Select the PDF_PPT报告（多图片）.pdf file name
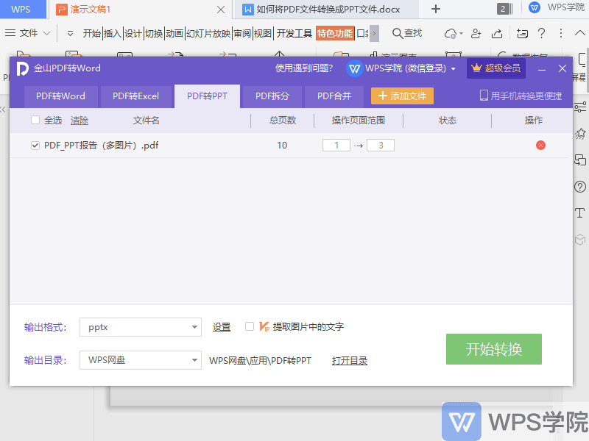This screenshot has height=441, width=589. (x=101, y=145)
